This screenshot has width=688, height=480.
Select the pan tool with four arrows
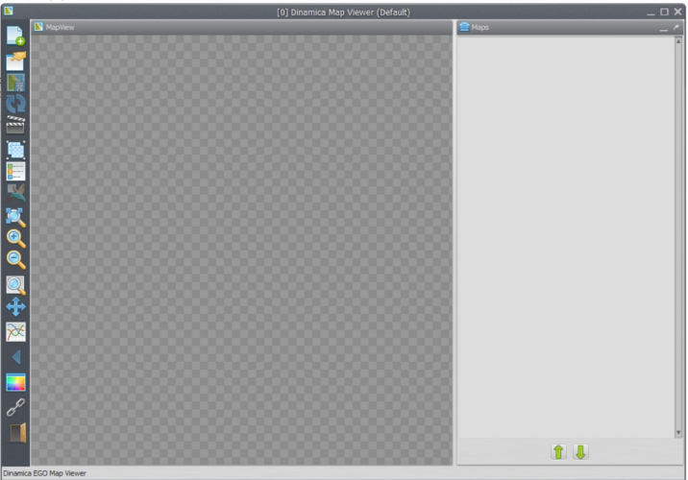click(15, 307)
